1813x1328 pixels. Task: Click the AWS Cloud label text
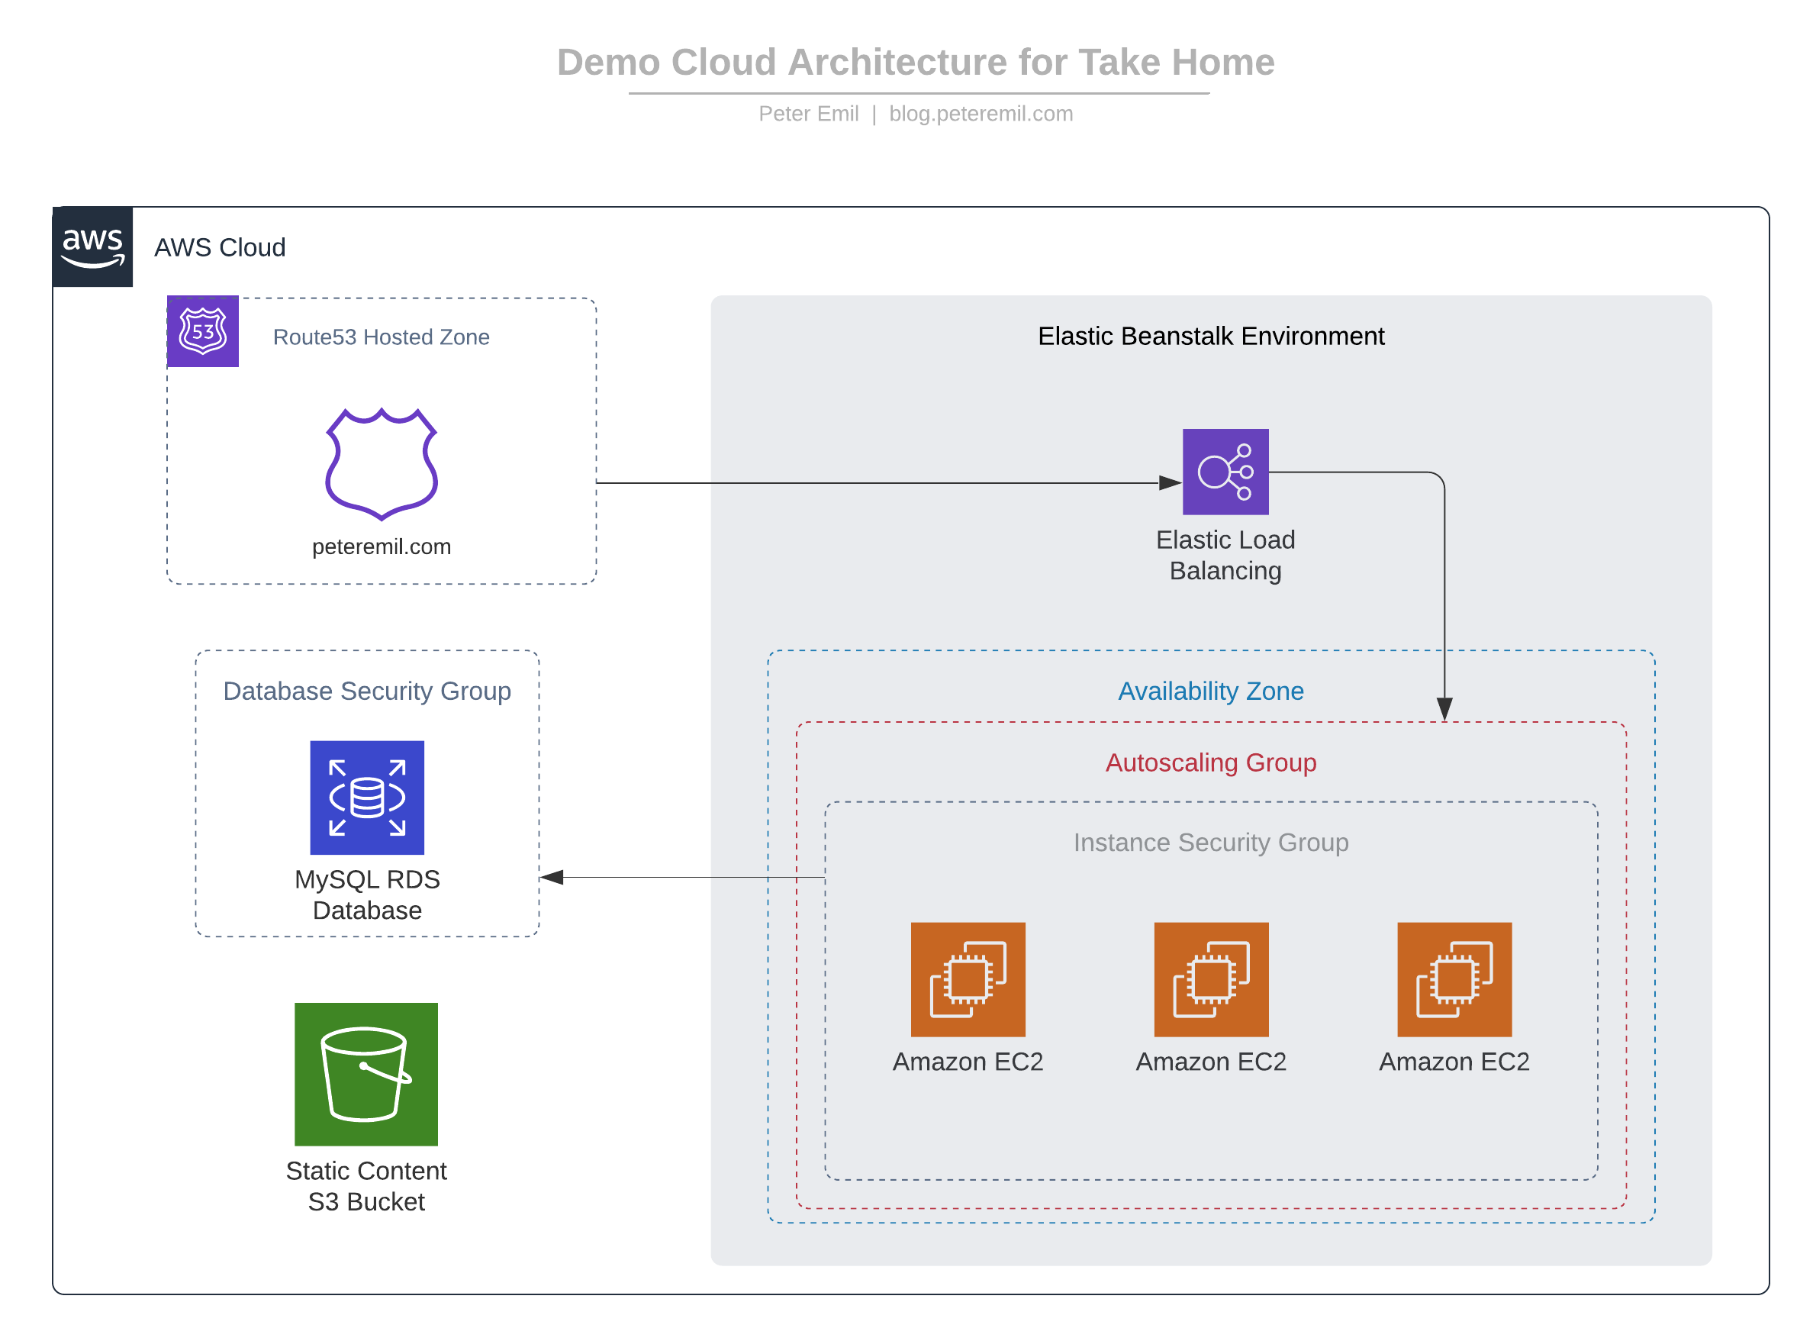[x=220, y=247]
